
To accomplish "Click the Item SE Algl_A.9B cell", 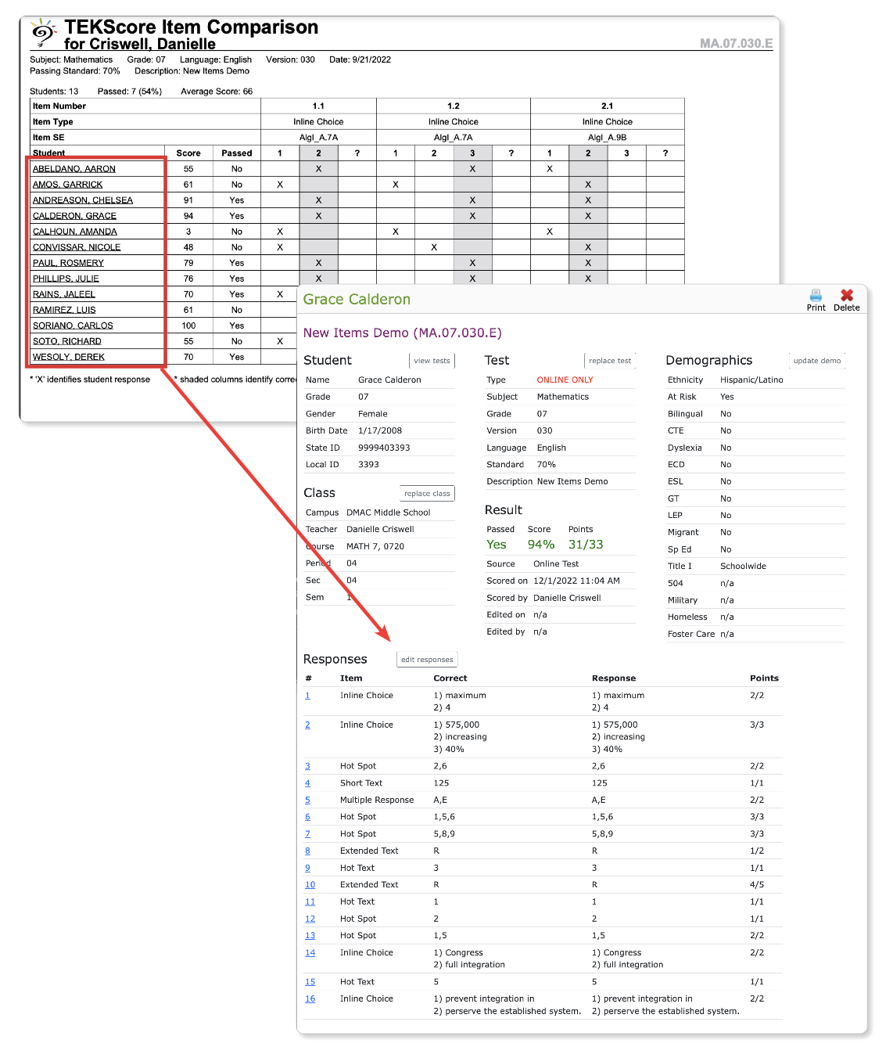I will [x=608, y=138].
